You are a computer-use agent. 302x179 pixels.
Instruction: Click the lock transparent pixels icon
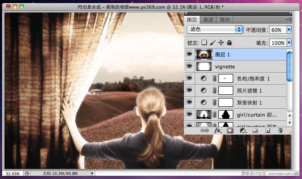point(204,43)
